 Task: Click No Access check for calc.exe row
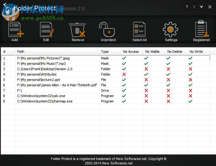click(x=124, y=96)
